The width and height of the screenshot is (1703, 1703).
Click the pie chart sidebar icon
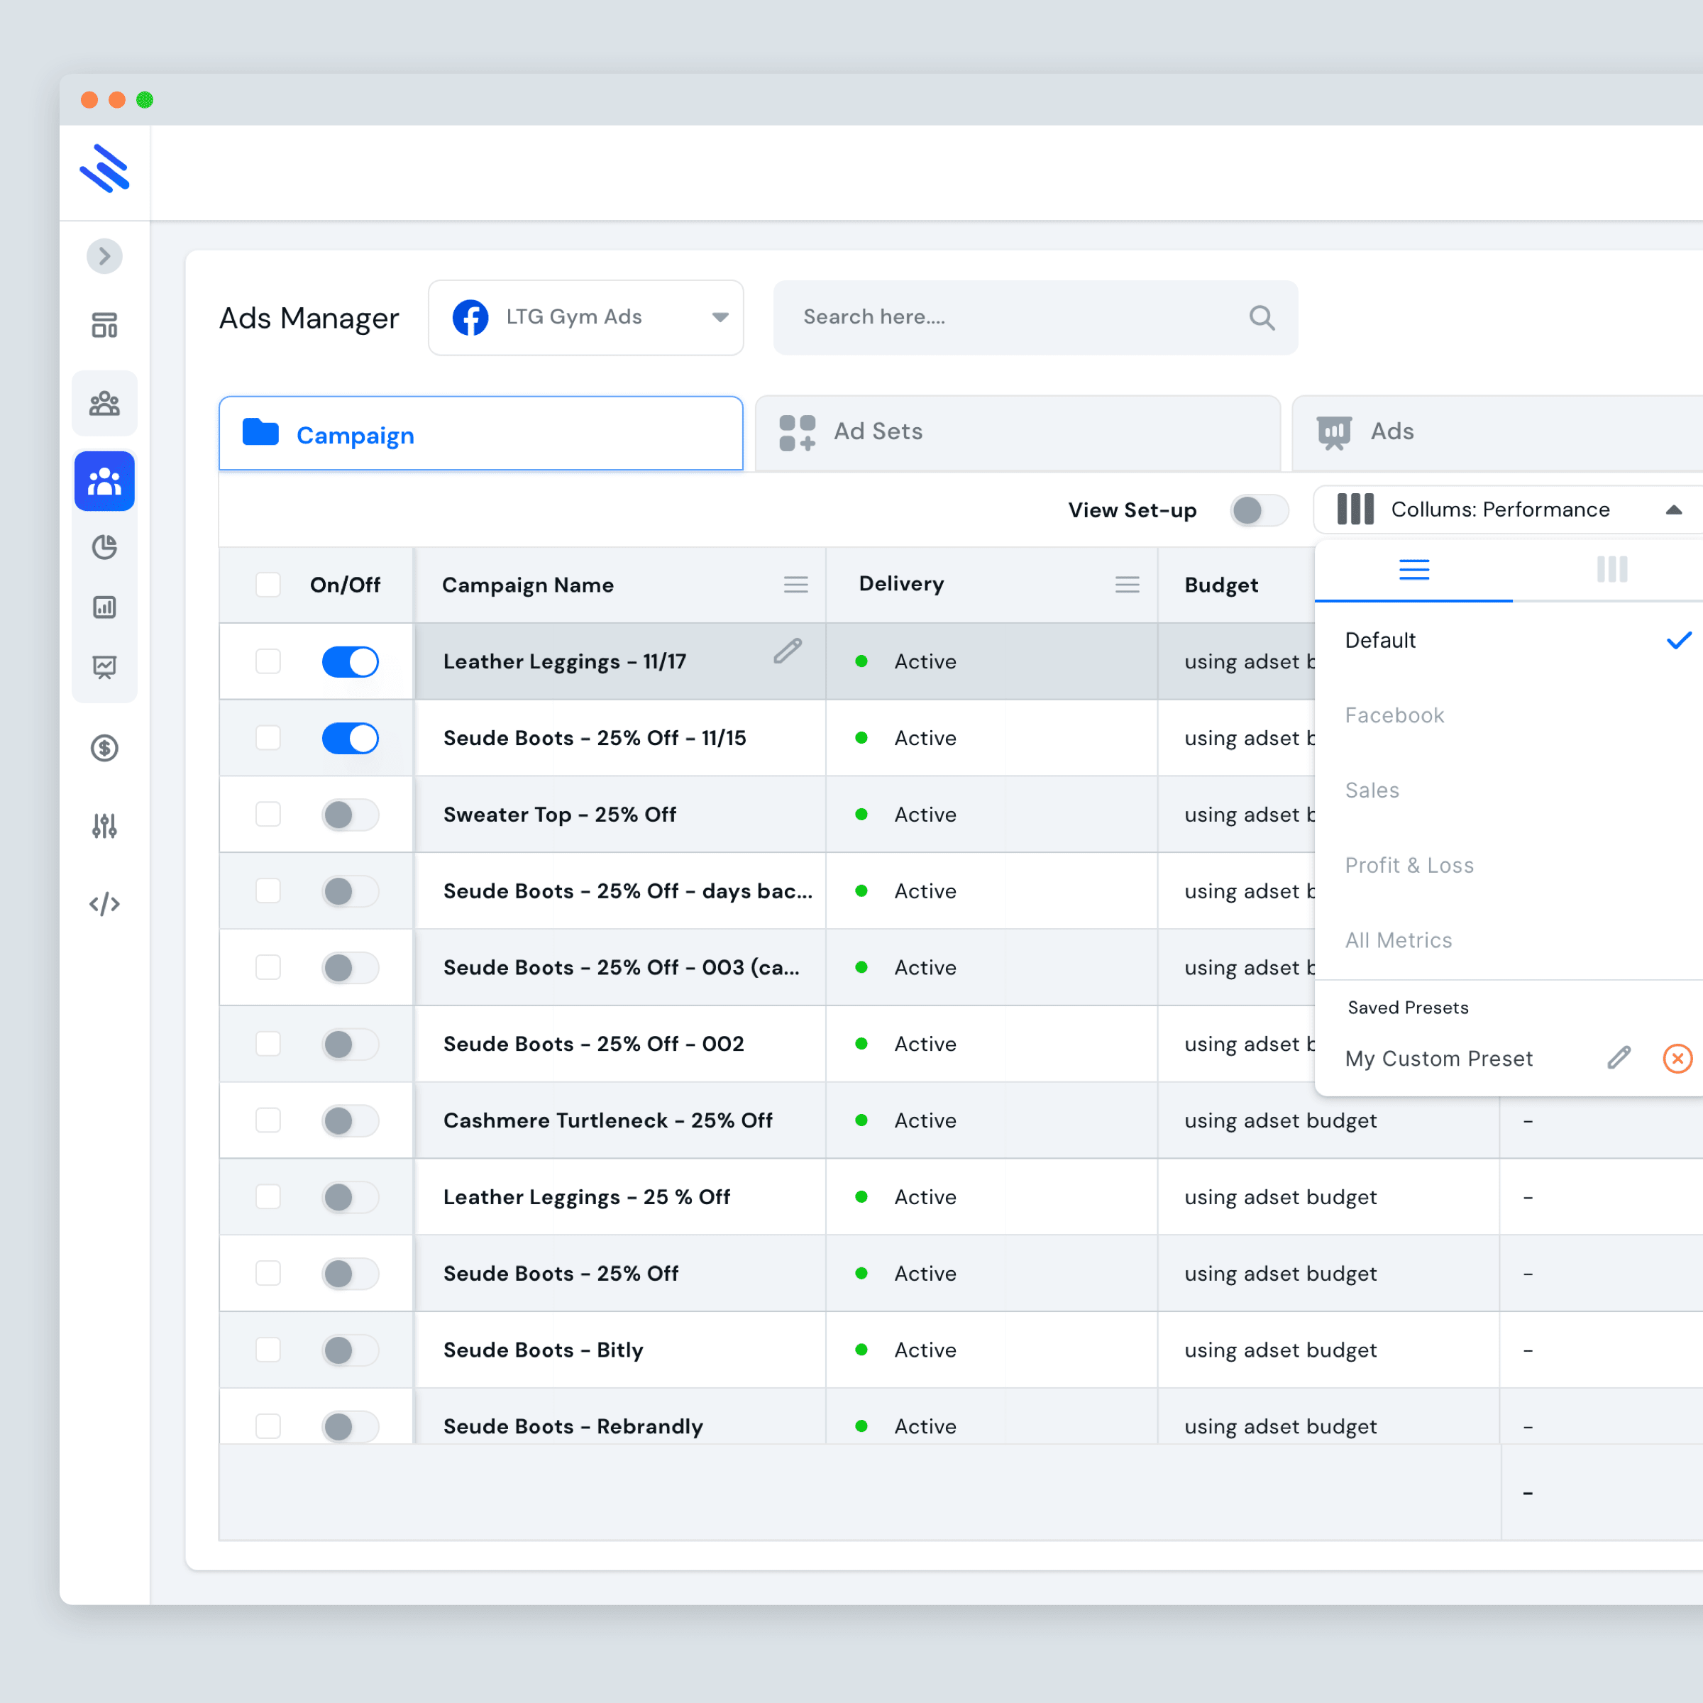(x=104, y=547)
